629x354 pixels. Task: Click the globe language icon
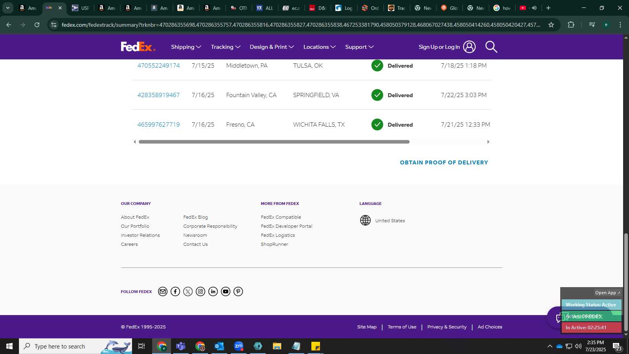coord(365,220)
